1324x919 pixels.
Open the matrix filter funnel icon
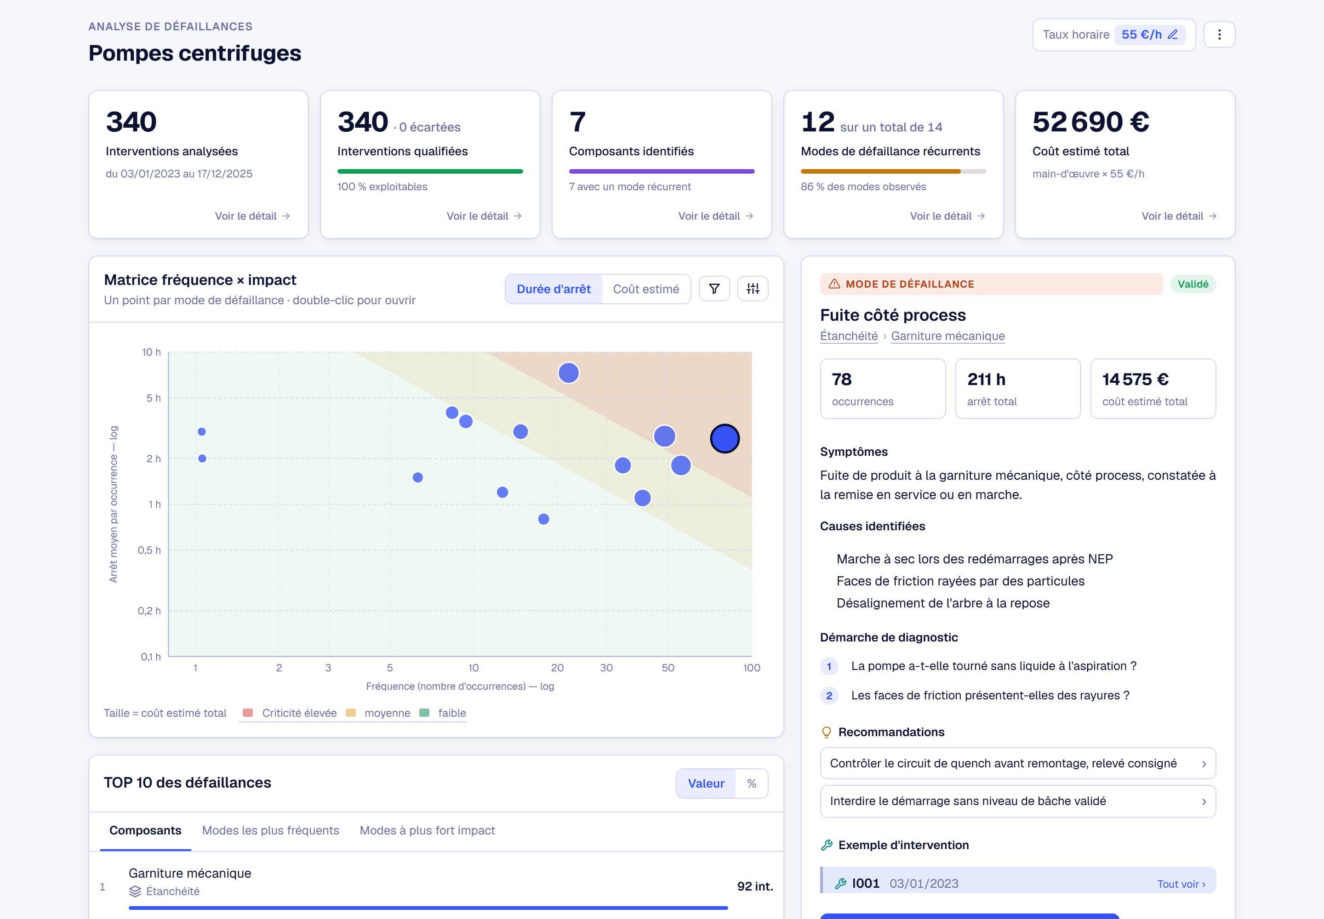[714, 289]
